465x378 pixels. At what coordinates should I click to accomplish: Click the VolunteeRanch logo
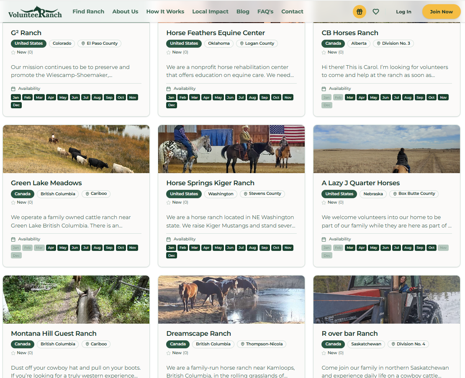tap(35, 12)
